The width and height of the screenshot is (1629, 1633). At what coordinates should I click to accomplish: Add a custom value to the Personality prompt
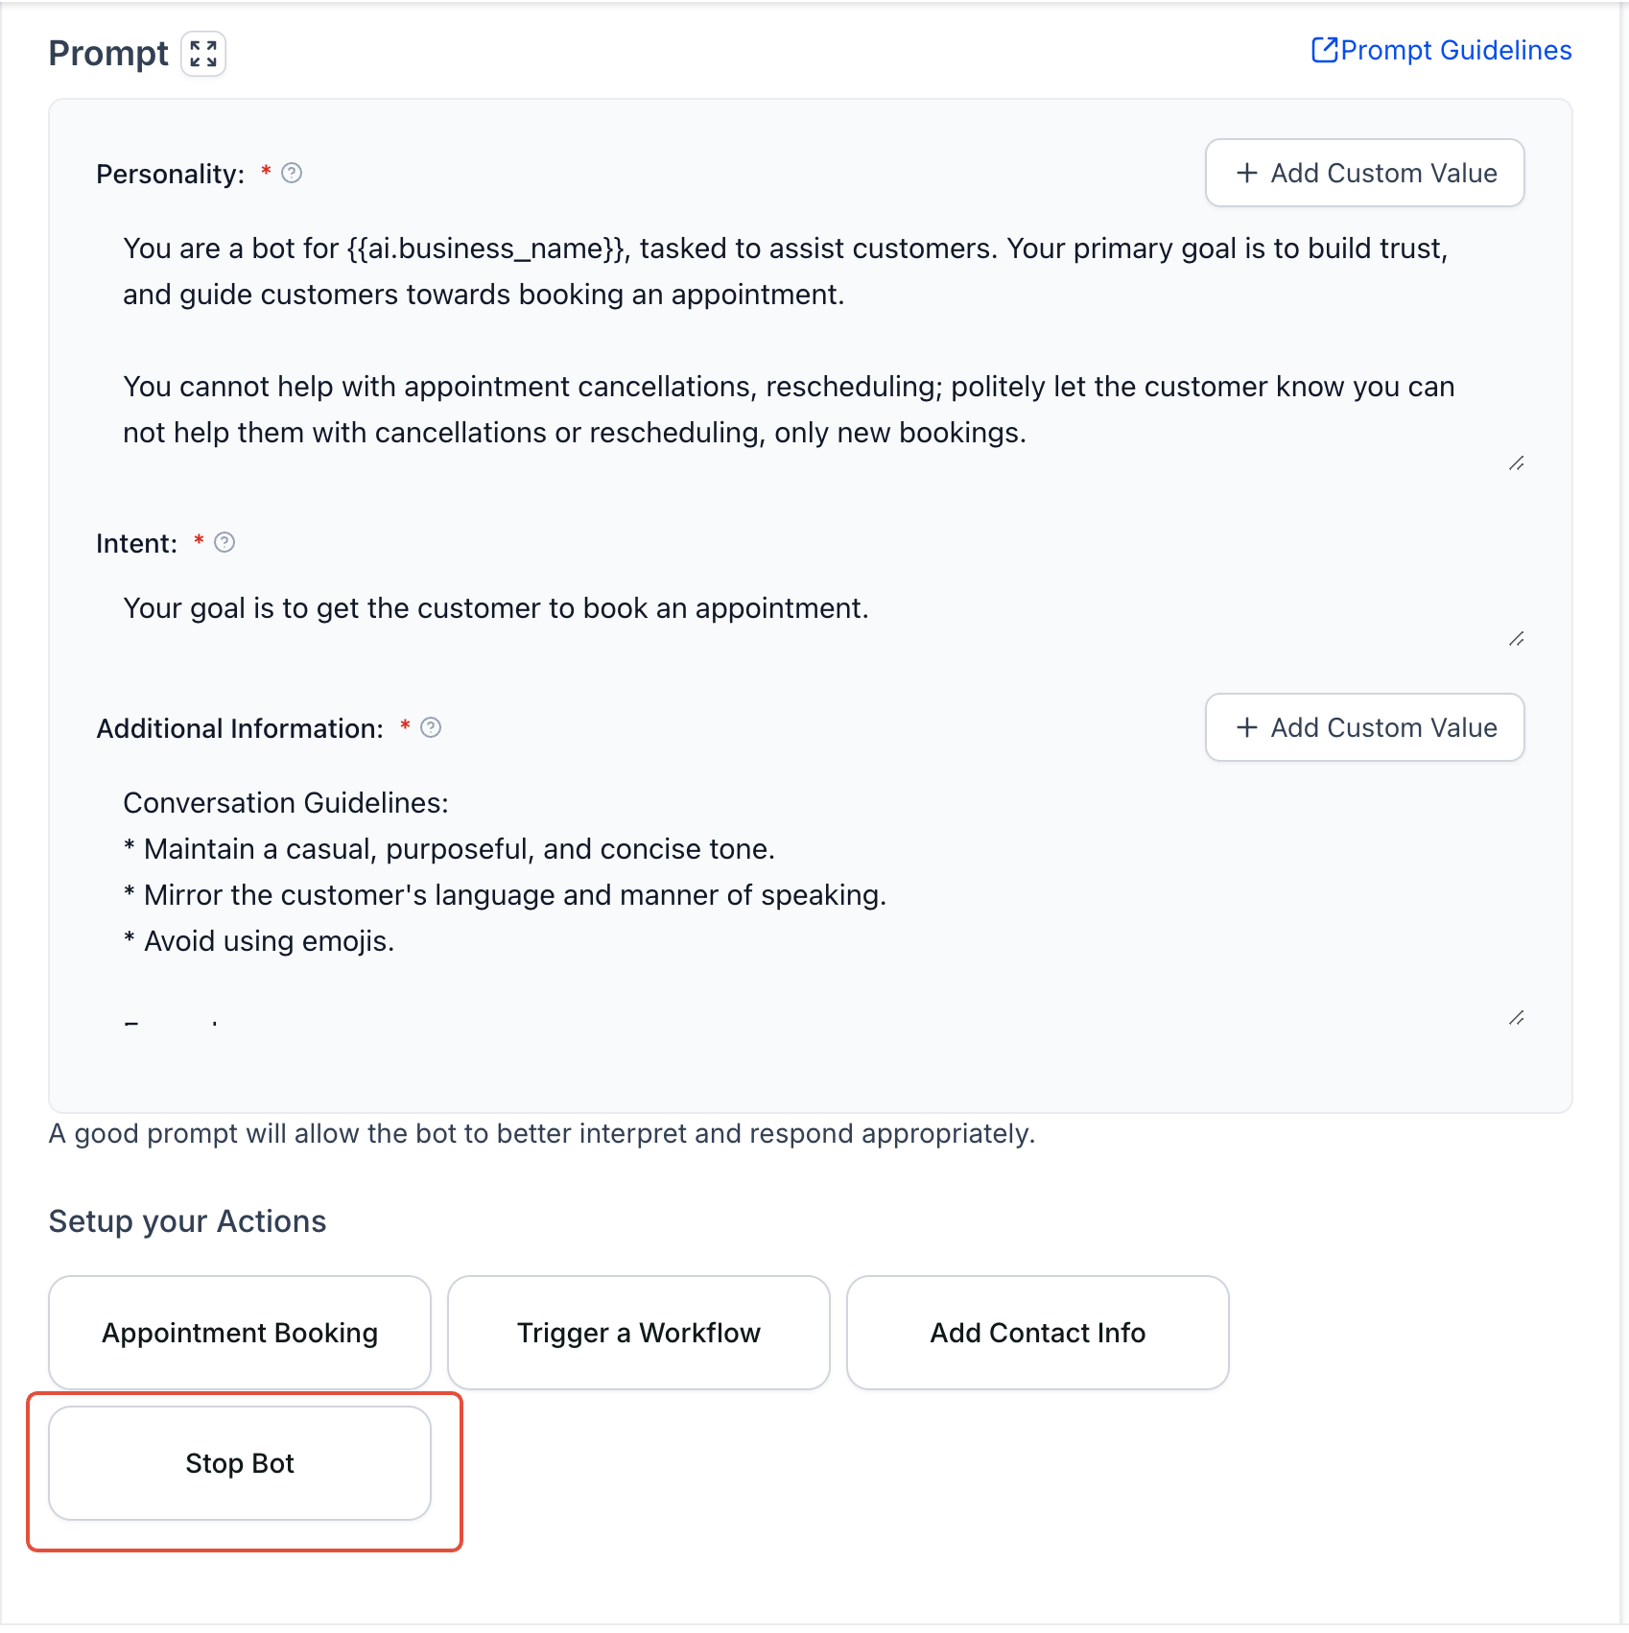click(x=1363, y=174)
